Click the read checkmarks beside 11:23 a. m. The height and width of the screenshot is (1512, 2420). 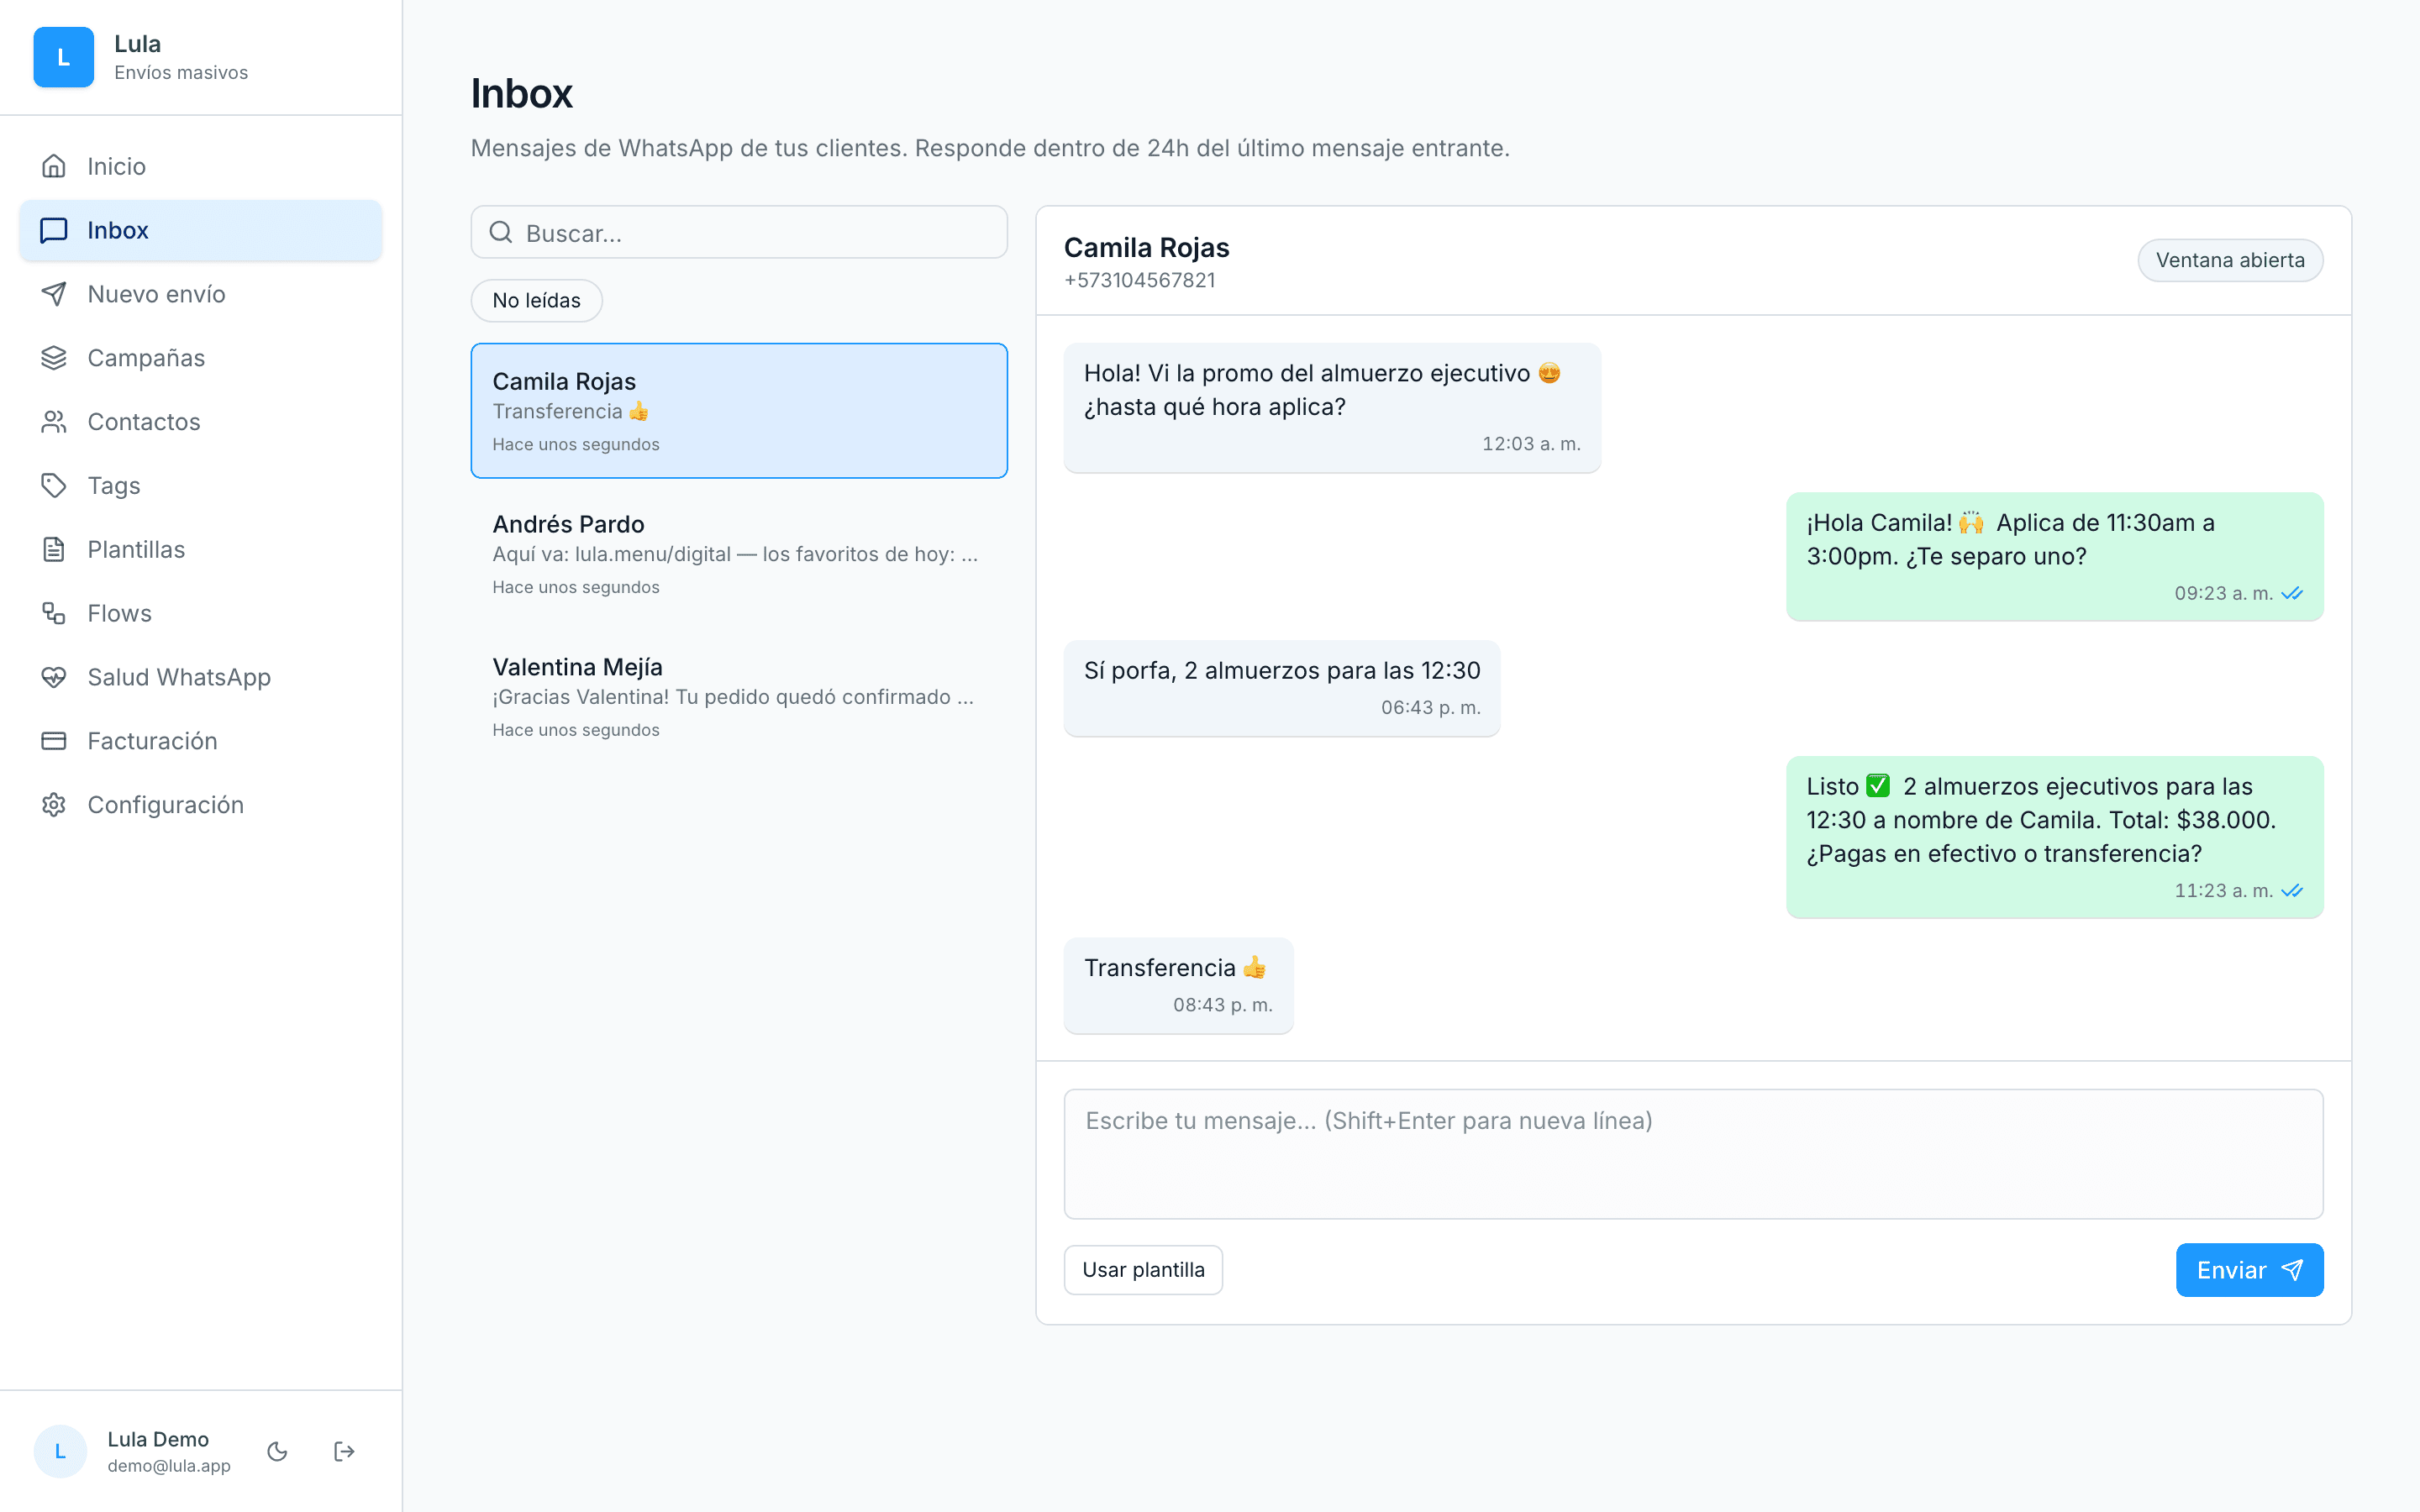point(2292,890)
